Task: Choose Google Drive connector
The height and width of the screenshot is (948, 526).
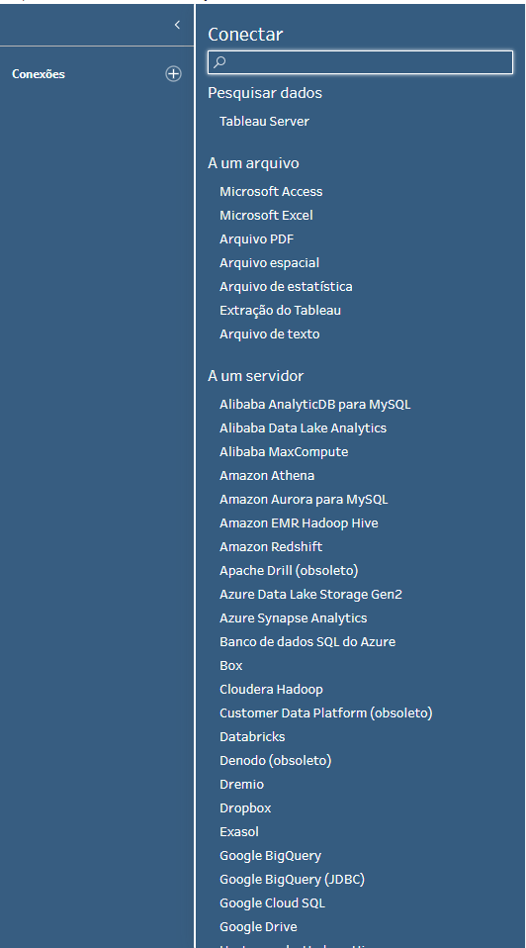Action: point(258,926)
